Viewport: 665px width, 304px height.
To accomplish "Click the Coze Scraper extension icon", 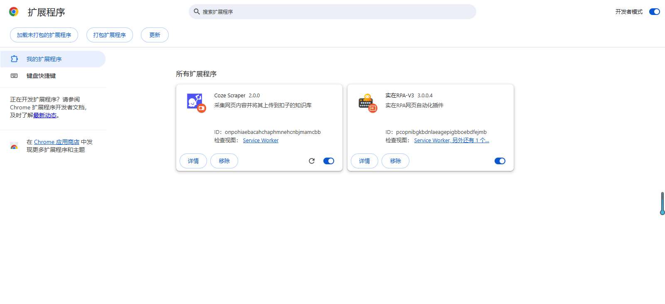I will coord(196,103).
